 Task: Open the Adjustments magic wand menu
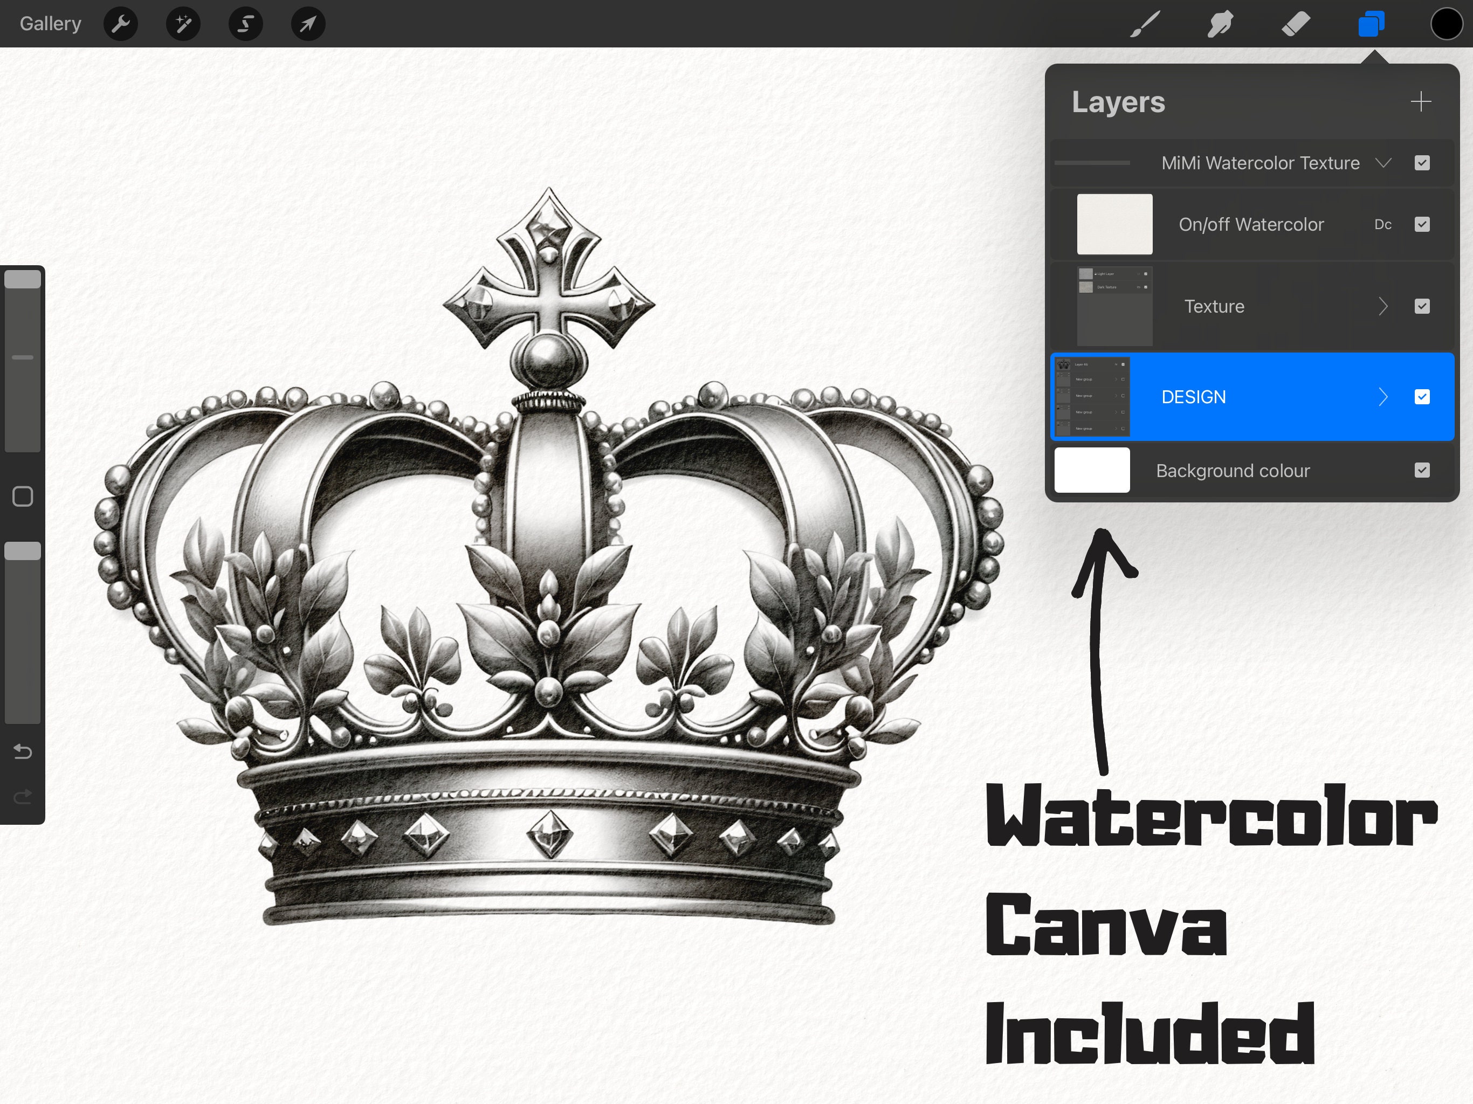(183, 24)
